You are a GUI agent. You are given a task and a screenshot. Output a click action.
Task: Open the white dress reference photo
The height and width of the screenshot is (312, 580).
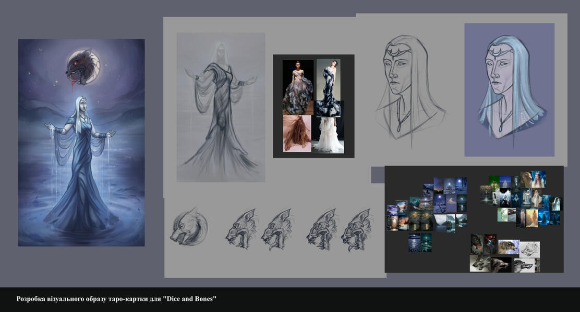tap(328, 134)
